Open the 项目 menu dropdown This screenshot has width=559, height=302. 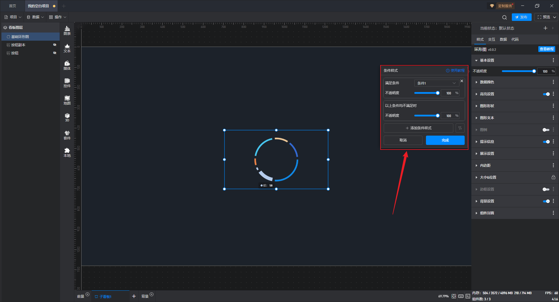pos(13,17)
